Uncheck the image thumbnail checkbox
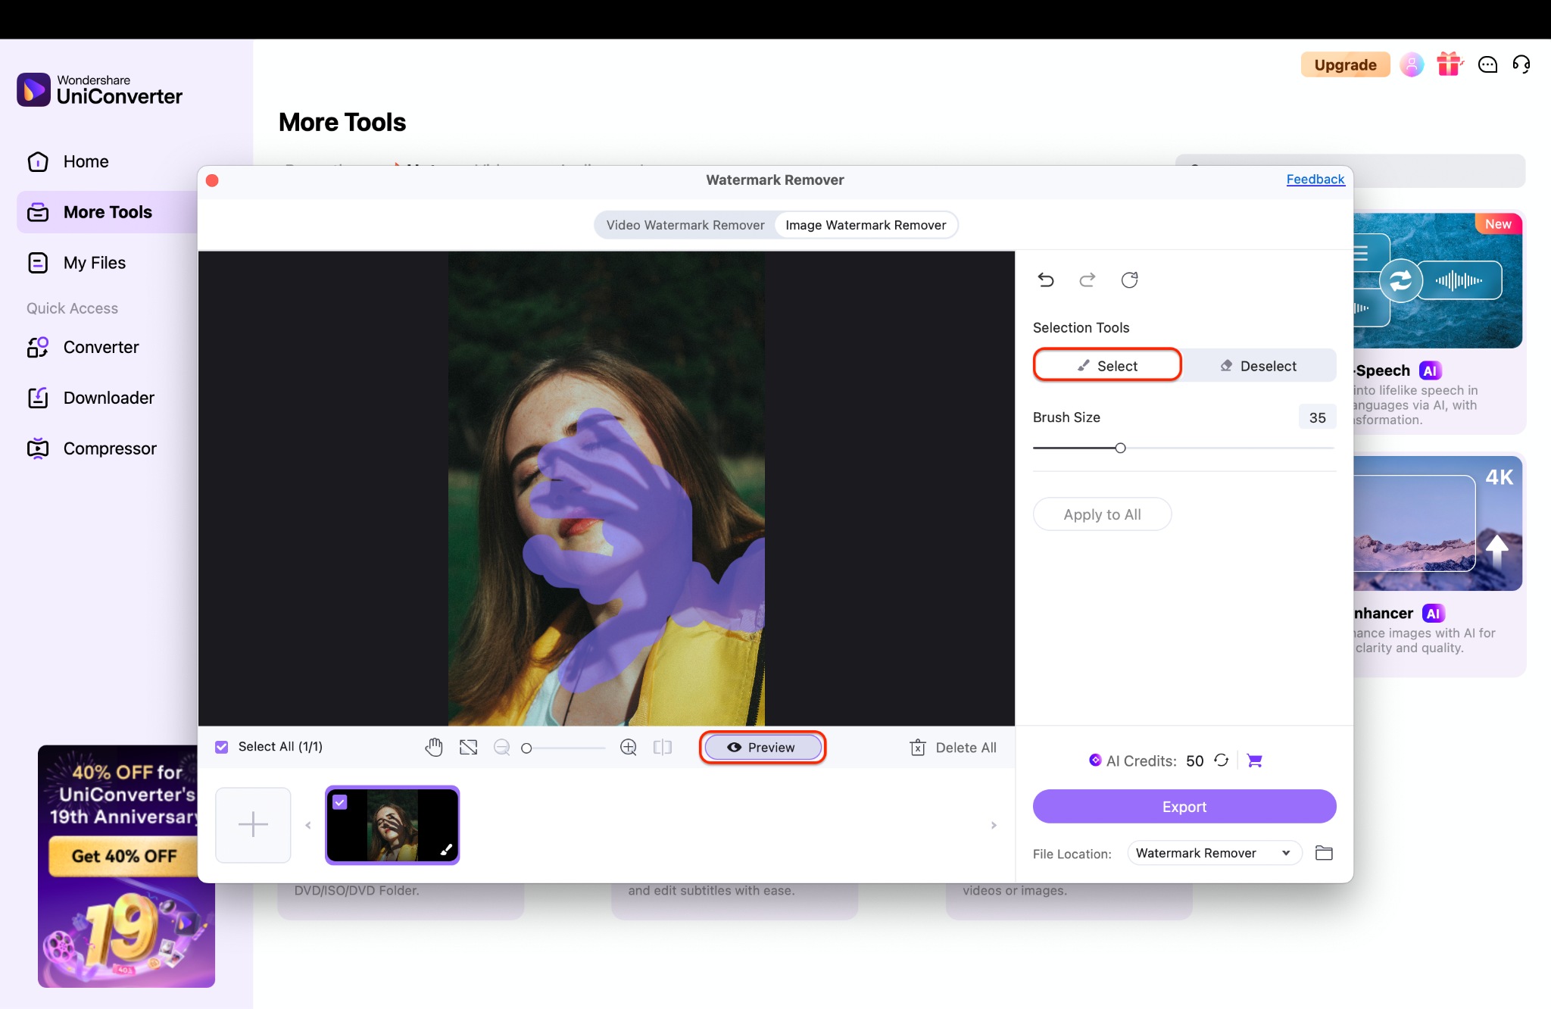 pyautogui.click(x=340, y=802)
